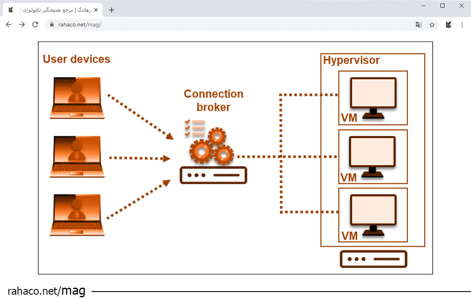Maximize the browser window
This screenshot has width=471, height=299.
click(442, 6)
